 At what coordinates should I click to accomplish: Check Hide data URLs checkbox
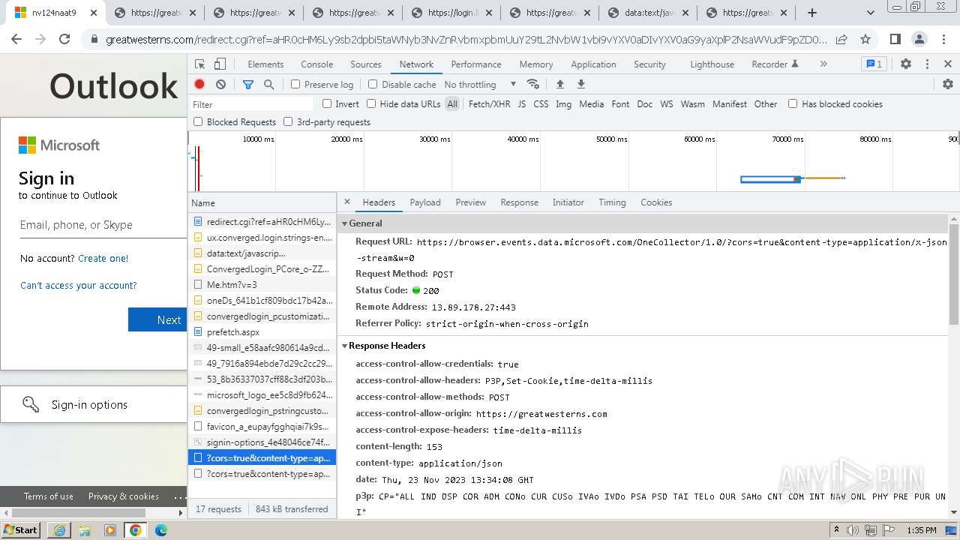371,103
